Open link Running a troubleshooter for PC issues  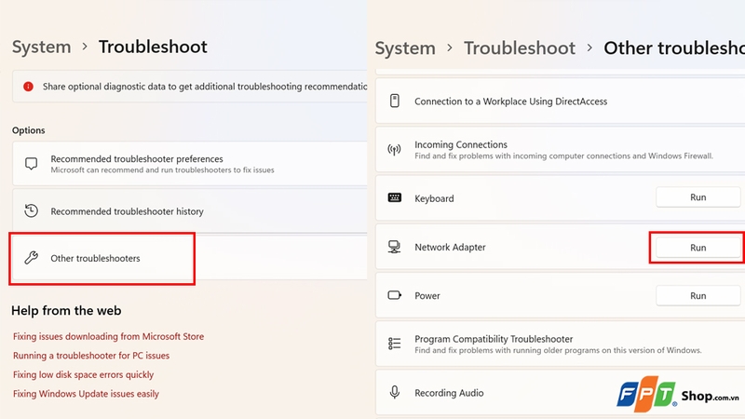click(x=91, y=356)
